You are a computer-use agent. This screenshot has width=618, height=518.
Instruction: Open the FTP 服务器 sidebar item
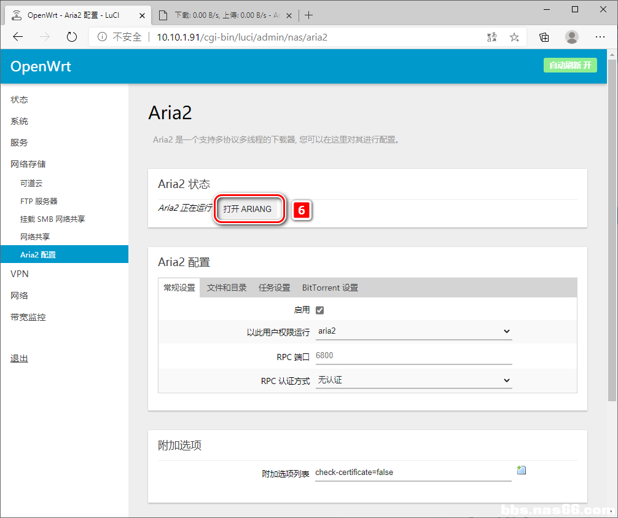39,201
